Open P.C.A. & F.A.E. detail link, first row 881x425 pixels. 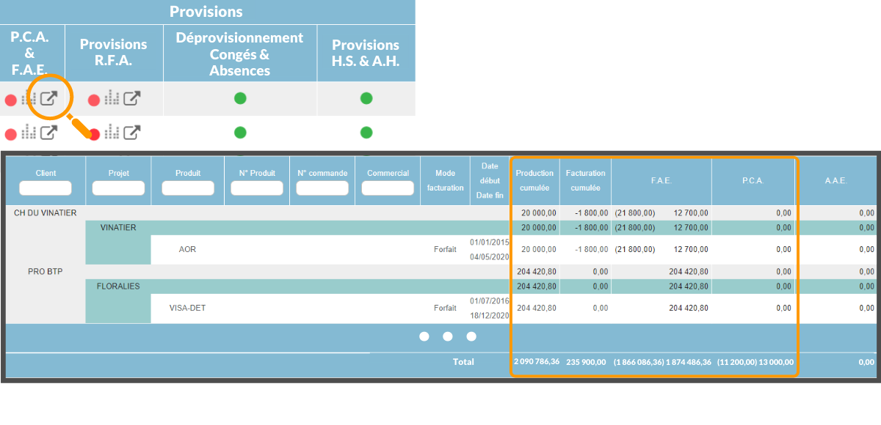(48, 98)
